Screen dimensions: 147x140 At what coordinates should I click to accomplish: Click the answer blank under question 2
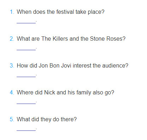pos(26,49)
